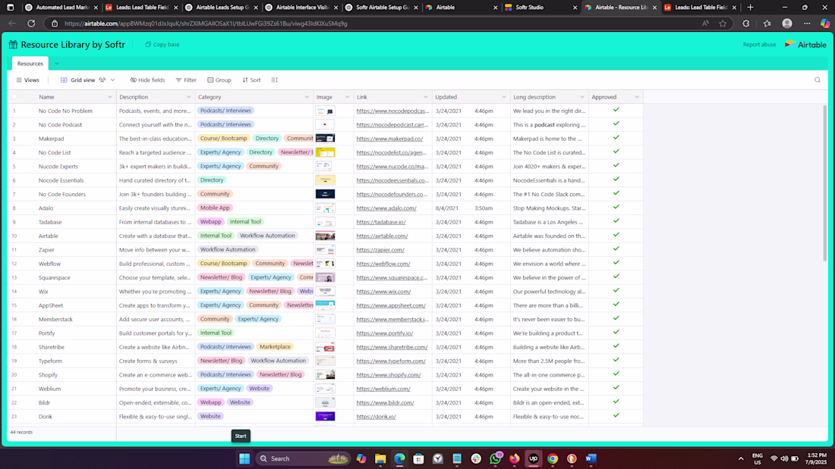This screenshot has height=469, width=835.
Task: Click the row height icon in toolbar
Action: (274, 80)
